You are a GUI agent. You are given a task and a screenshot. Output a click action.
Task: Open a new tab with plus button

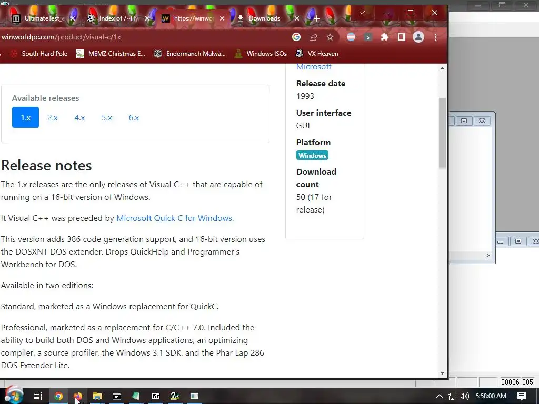click(x=316, y=18)
